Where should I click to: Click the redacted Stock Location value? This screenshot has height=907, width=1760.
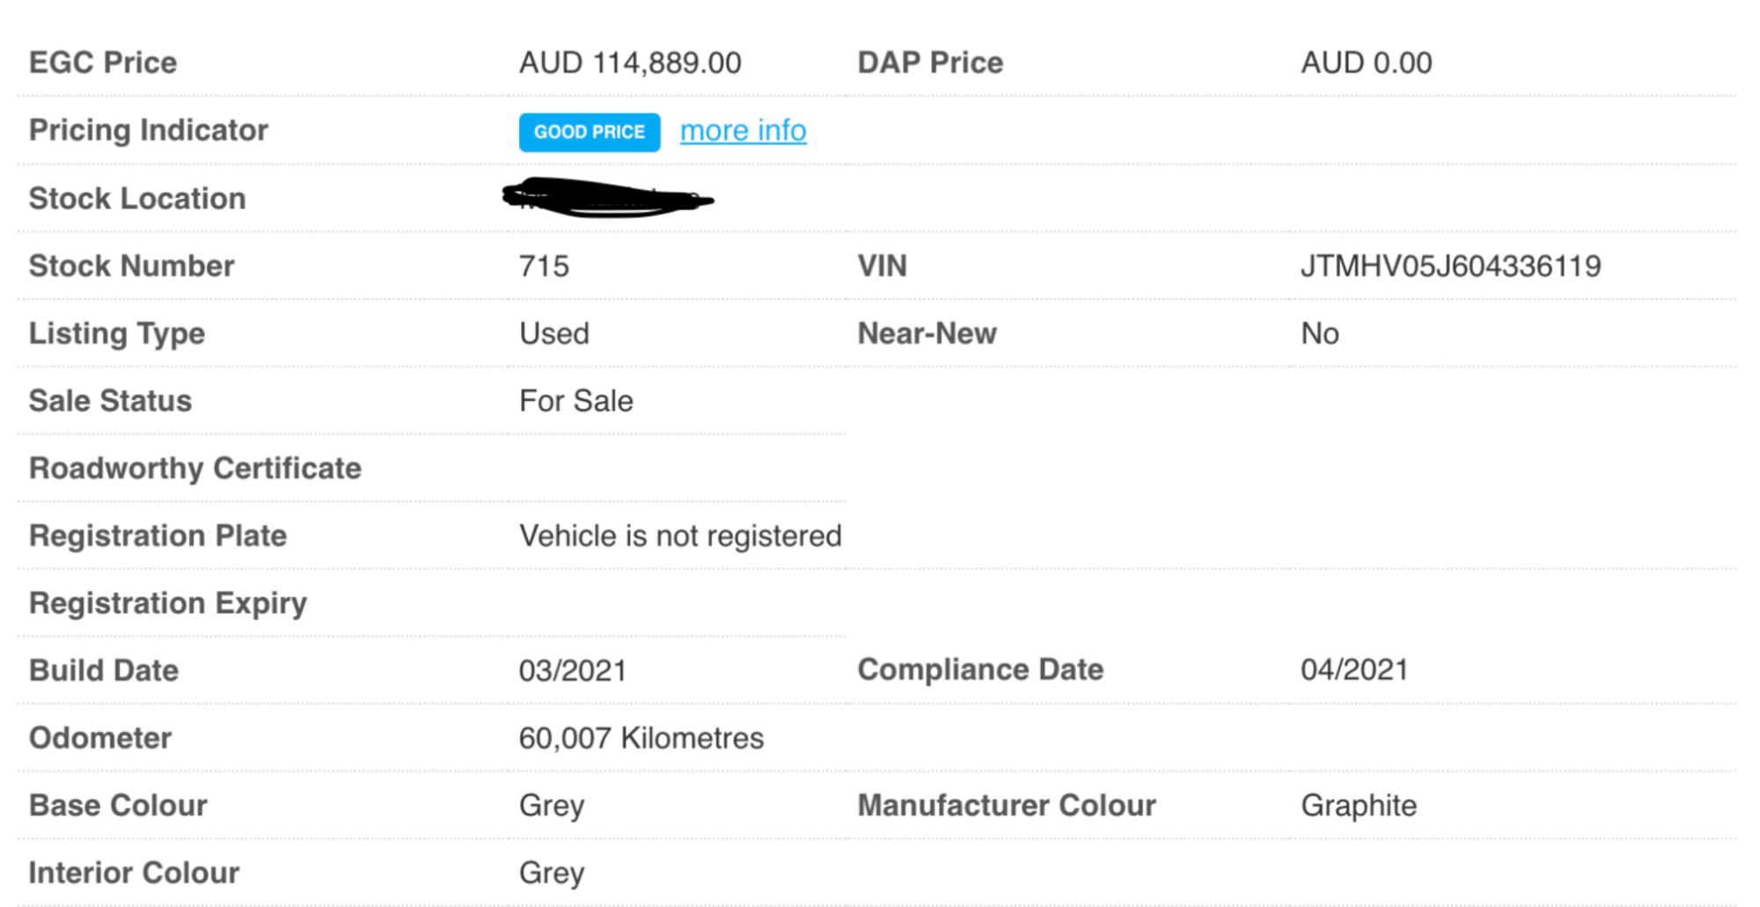click(607, 198)
